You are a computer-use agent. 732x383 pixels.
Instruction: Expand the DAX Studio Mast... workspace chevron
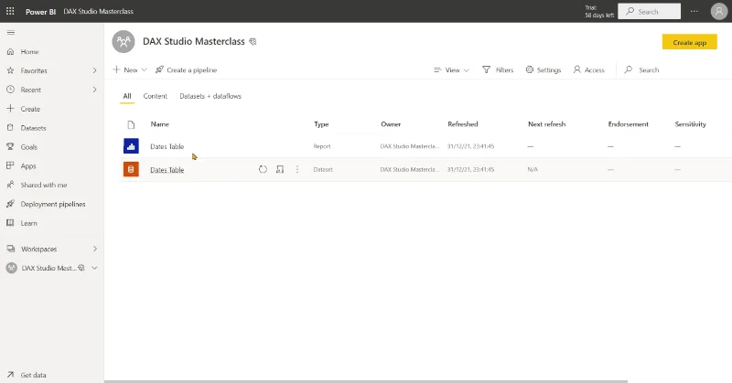[95, 268]
